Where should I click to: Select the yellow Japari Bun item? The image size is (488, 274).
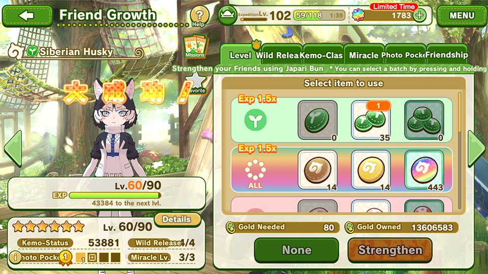(371, 169)
